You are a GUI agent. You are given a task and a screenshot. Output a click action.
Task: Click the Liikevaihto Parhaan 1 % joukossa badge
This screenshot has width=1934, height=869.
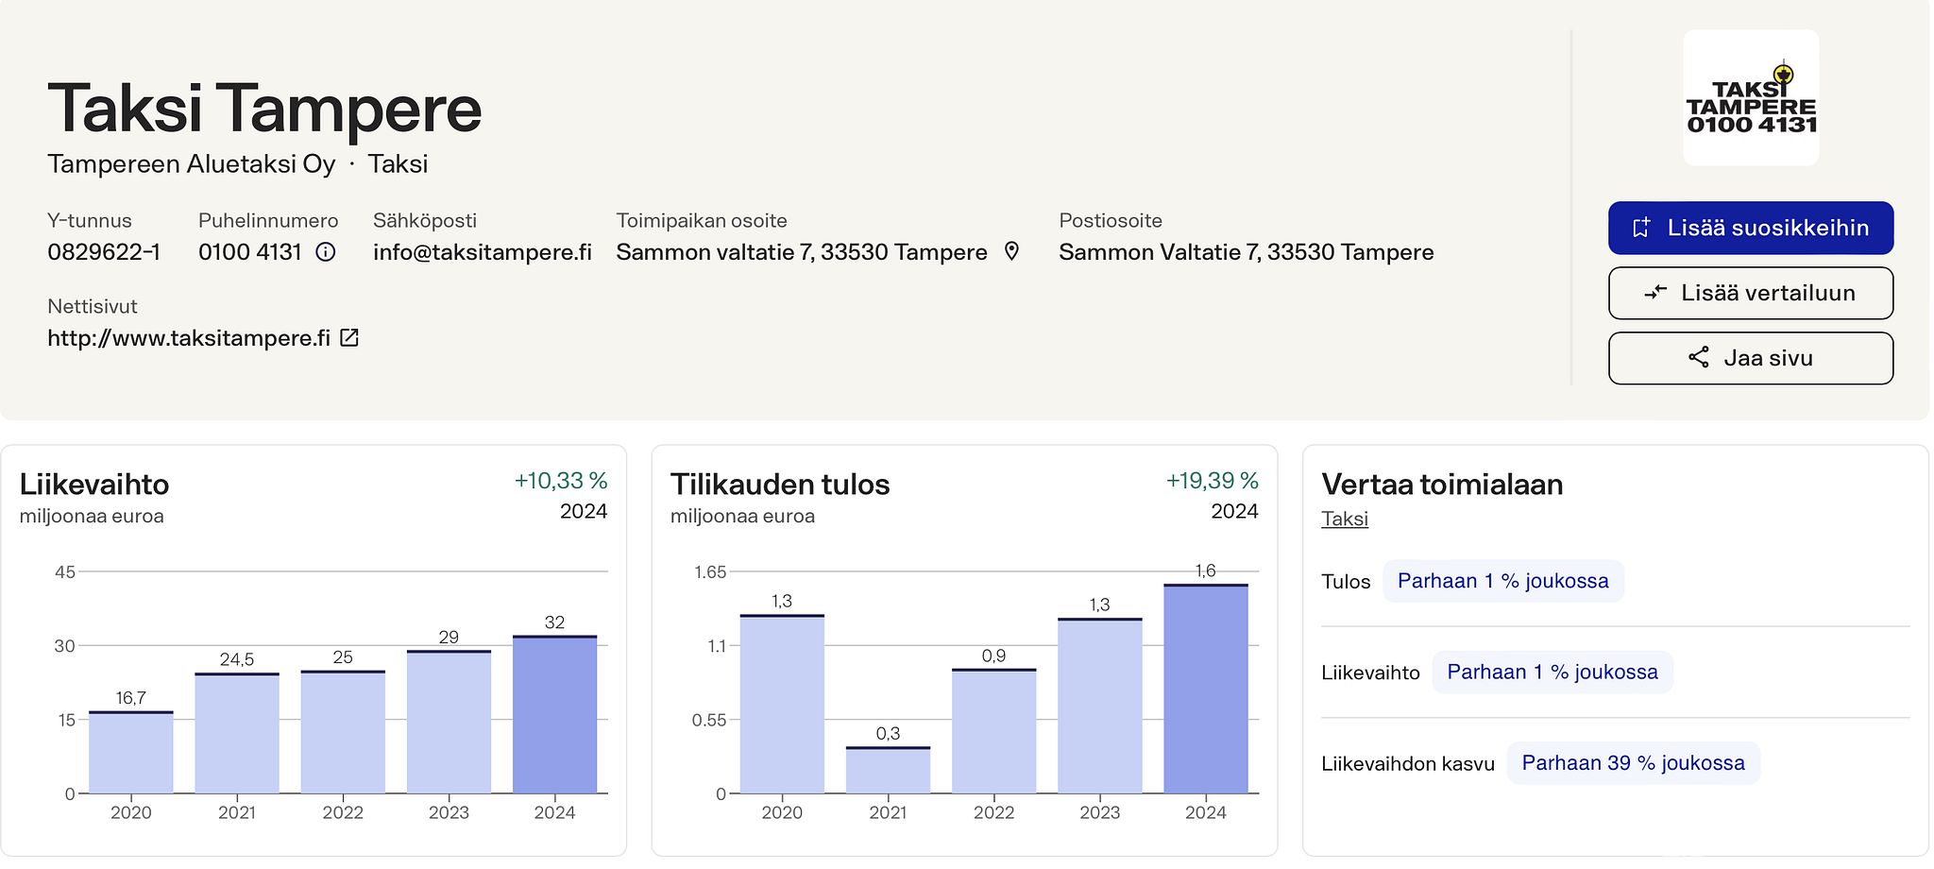[1552, 672]
